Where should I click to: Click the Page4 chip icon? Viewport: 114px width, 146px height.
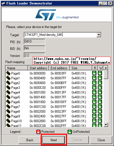pos(8,92)
